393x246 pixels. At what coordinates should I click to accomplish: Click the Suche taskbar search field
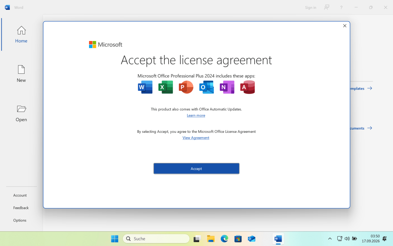[156, 239]
